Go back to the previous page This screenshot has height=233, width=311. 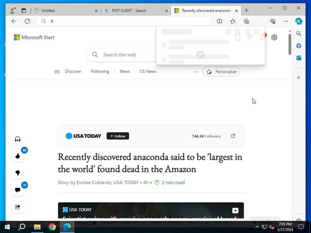point(14,21)
